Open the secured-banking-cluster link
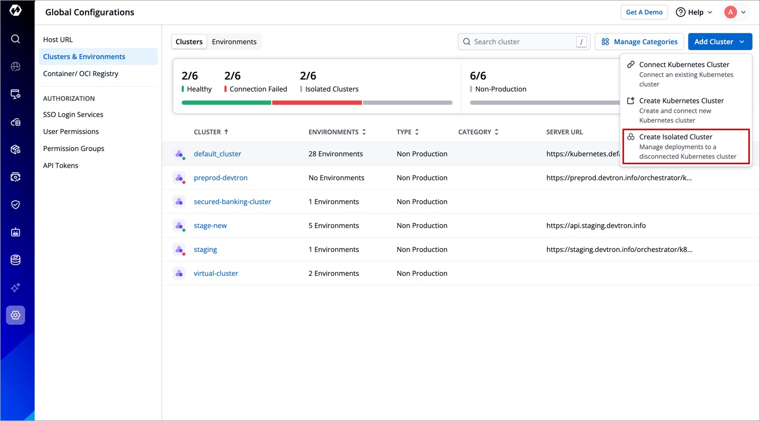The width and height of the screenshot is (760, 421). click(x=232, y=201)
